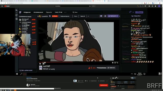163x91 pixels.
Task: Open the Видеоматериалы channel tab
Action: (x=65, y=16)
